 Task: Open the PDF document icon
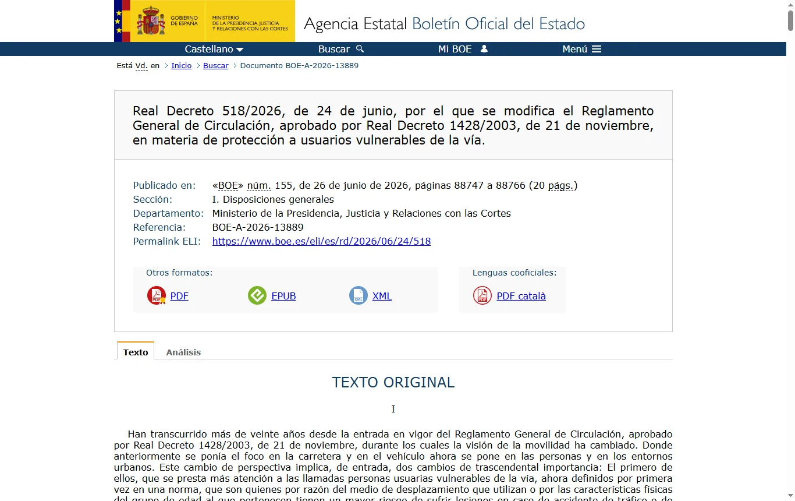pos(157,295)
